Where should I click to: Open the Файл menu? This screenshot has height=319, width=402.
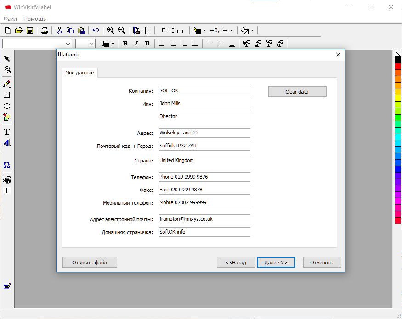click(10, 19)
